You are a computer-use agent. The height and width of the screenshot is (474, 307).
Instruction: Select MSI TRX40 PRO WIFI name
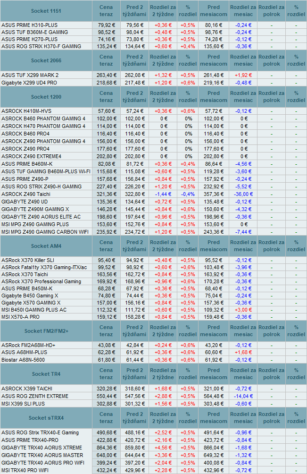[25, 470]
